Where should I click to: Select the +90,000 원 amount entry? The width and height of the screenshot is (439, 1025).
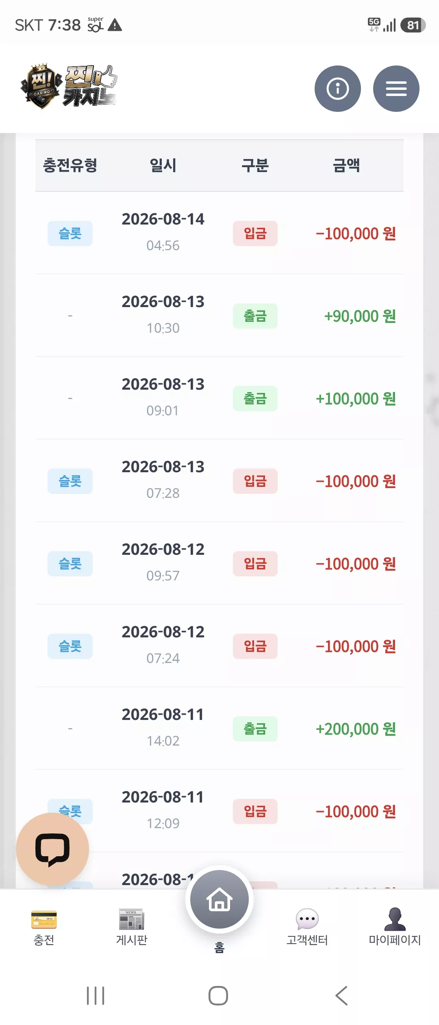pos(360,316)
